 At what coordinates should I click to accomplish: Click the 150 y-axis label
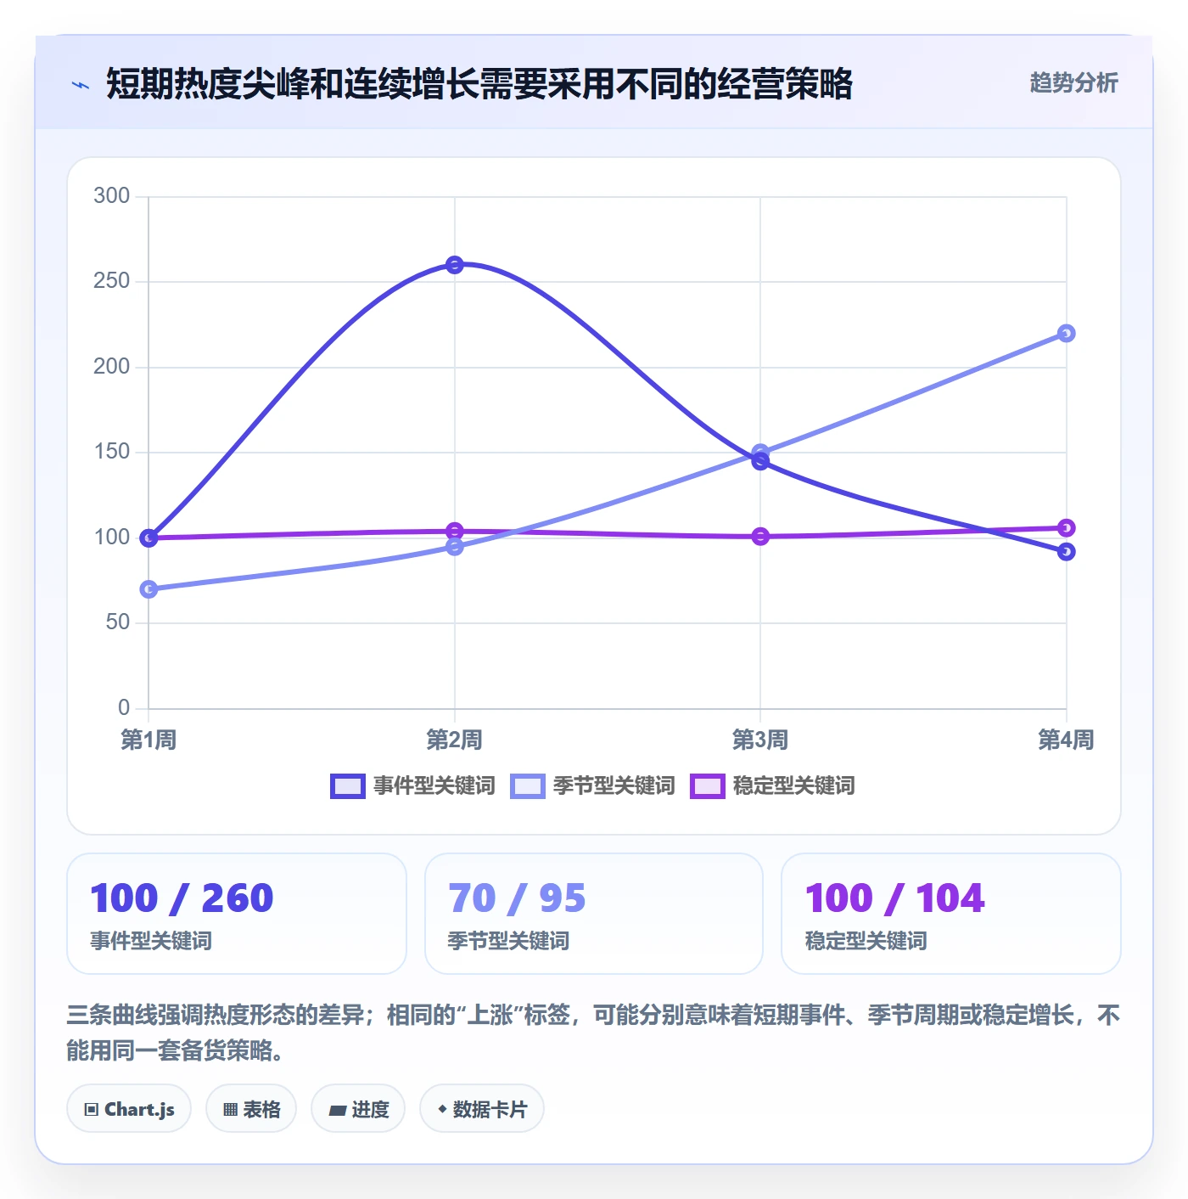coord(112,452)
